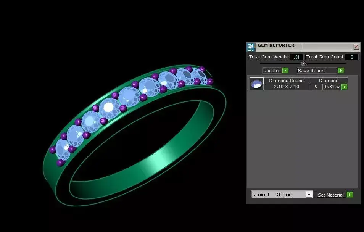
Task: Click the Total Gem Weight label
Action: (x=269, y=57)
